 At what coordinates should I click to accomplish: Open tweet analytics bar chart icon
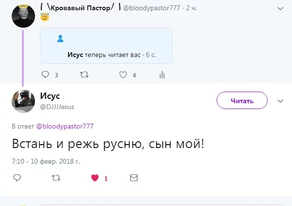coord(162,75)
